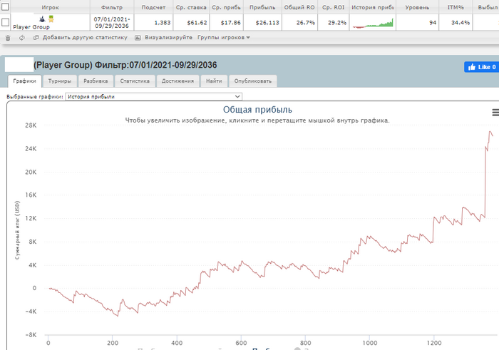Click the Общая прибыль chart title
The image size is (499, 350).
[257, 110]
